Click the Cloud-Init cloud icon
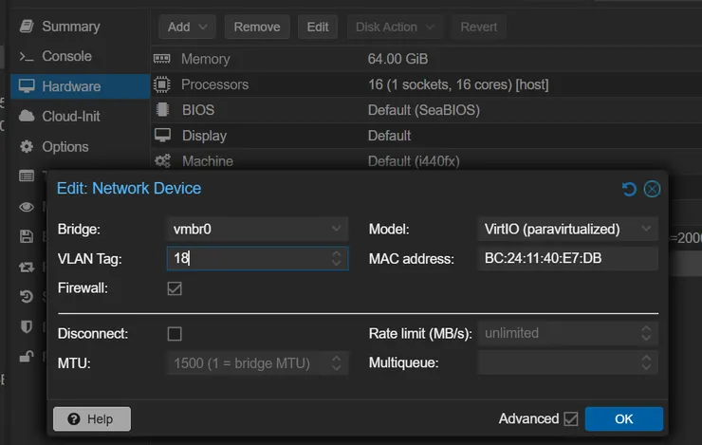This screenshot has width=702, height=445. 26,117
